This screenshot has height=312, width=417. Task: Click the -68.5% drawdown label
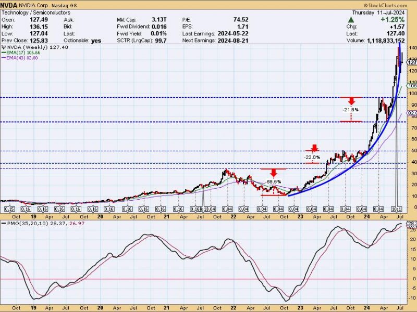(273, 181)
